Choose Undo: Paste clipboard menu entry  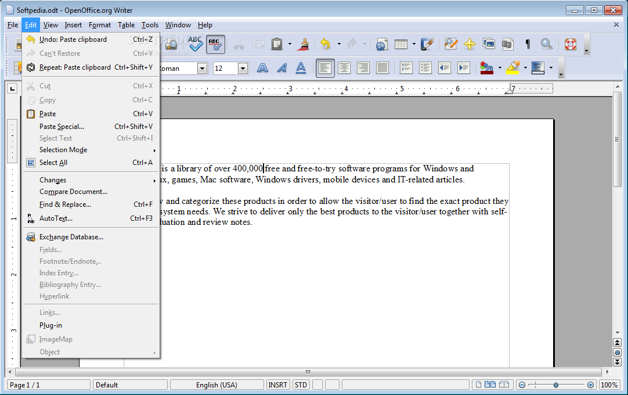pyautogui.click(x=91, y=39)
